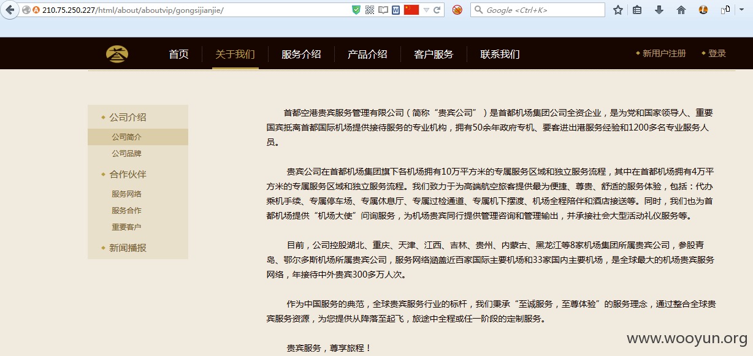Click the orange round extension icon
The height and width of the screenshot is (356, 753).
pyautogui.click(x=703, y=10)
